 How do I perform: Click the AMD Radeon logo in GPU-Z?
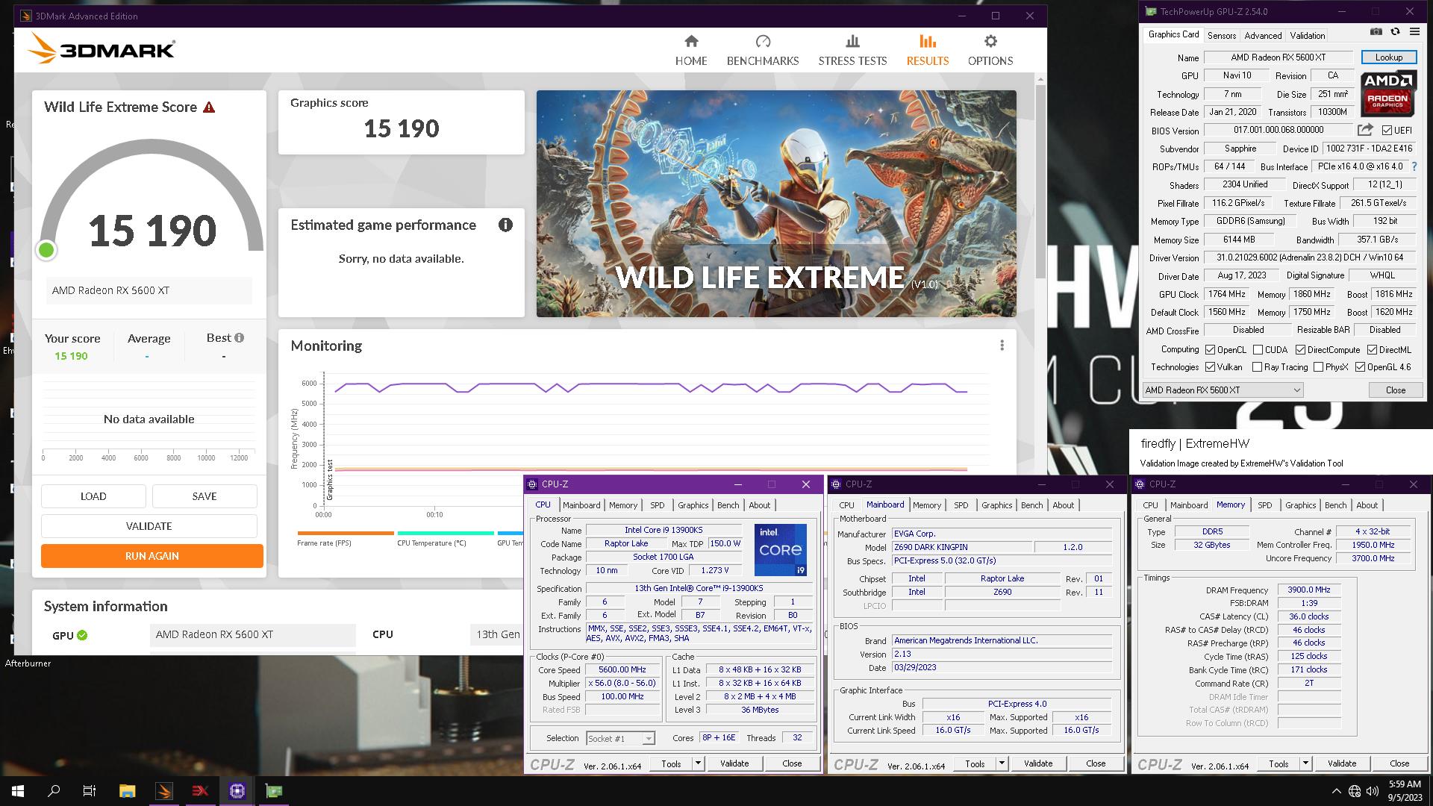pyautogui.click(x=1388, y=93)
